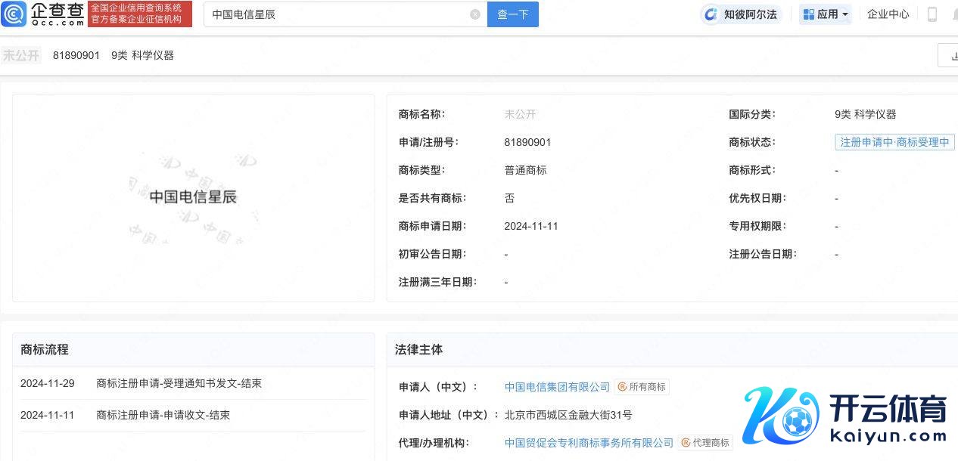Open the 中国贸促会专利商标事务所有限公司 agency link
Viewport: 958px width, 461px height.
point(589,443)
